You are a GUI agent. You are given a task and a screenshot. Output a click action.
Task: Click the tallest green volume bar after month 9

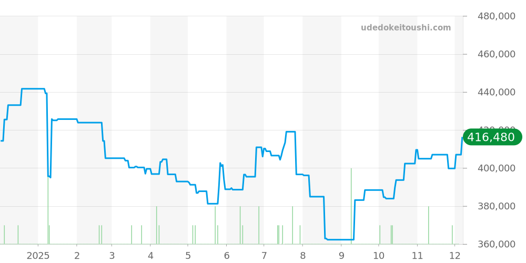[351, 206]
